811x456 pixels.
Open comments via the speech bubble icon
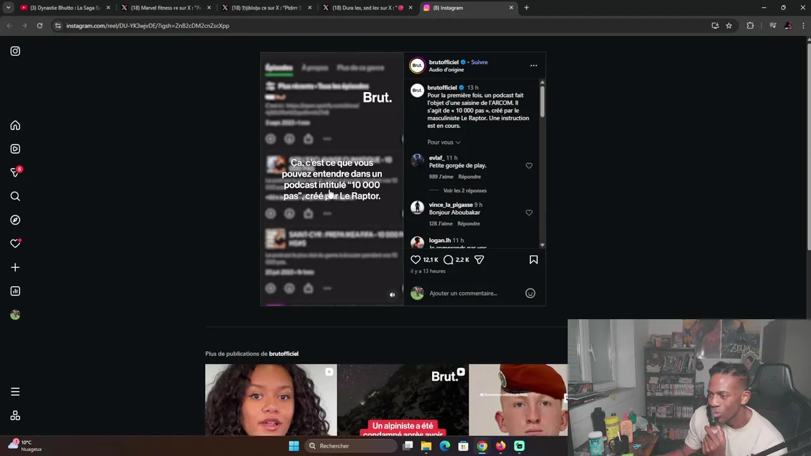(449, 260)
